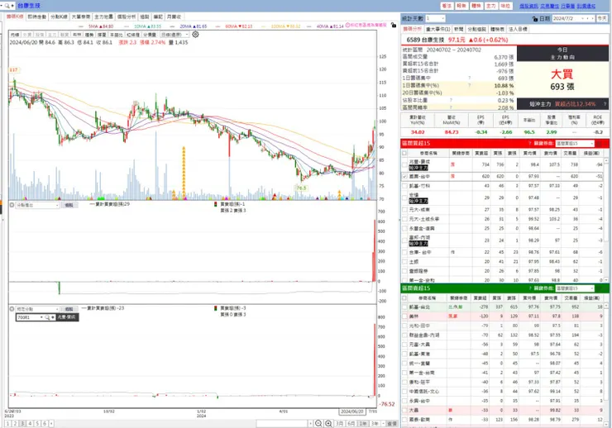Image resolution: width=612 pixels, height=428 pixels.
Task: Click the pink info icon above the chart
Action: 347,25
